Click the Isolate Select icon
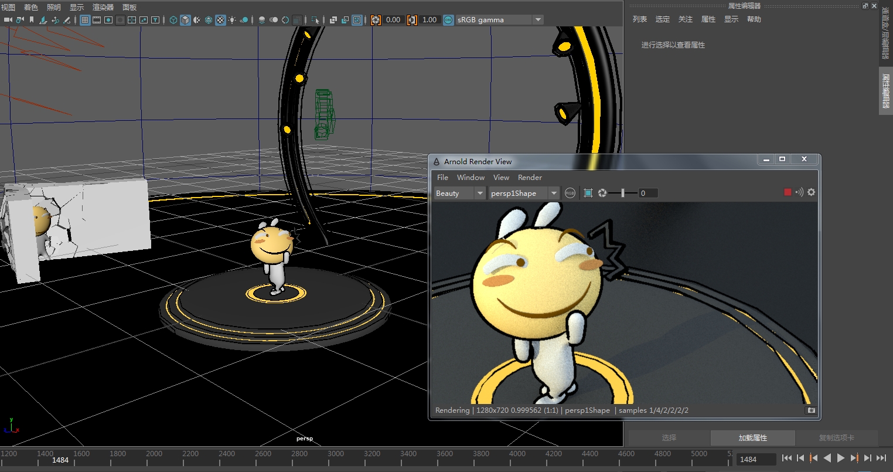 (316, 20)
